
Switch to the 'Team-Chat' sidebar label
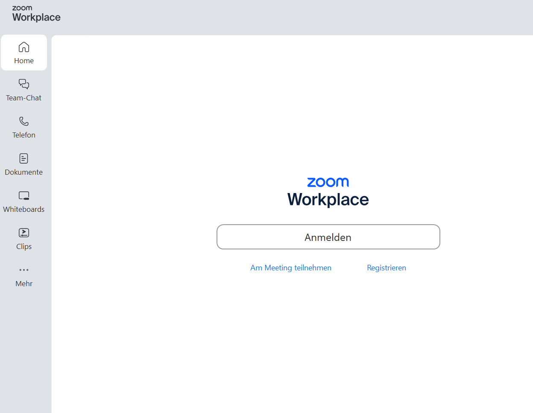pyautogui.click(x=24, y=98)
